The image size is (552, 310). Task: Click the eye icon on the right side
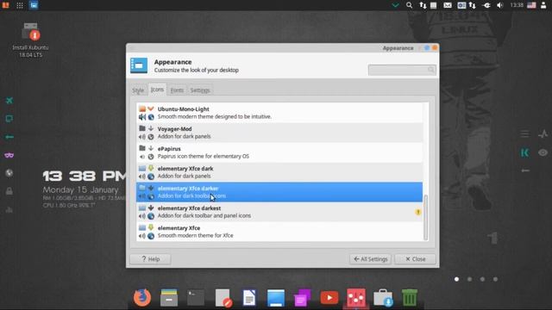543,152
